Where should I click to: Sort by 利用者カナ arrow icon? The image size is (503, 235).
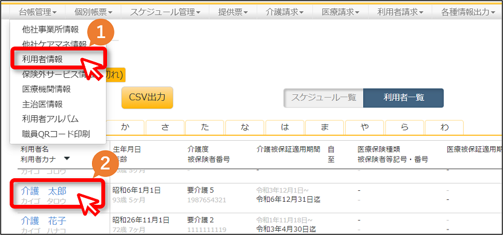click(67, 158)
